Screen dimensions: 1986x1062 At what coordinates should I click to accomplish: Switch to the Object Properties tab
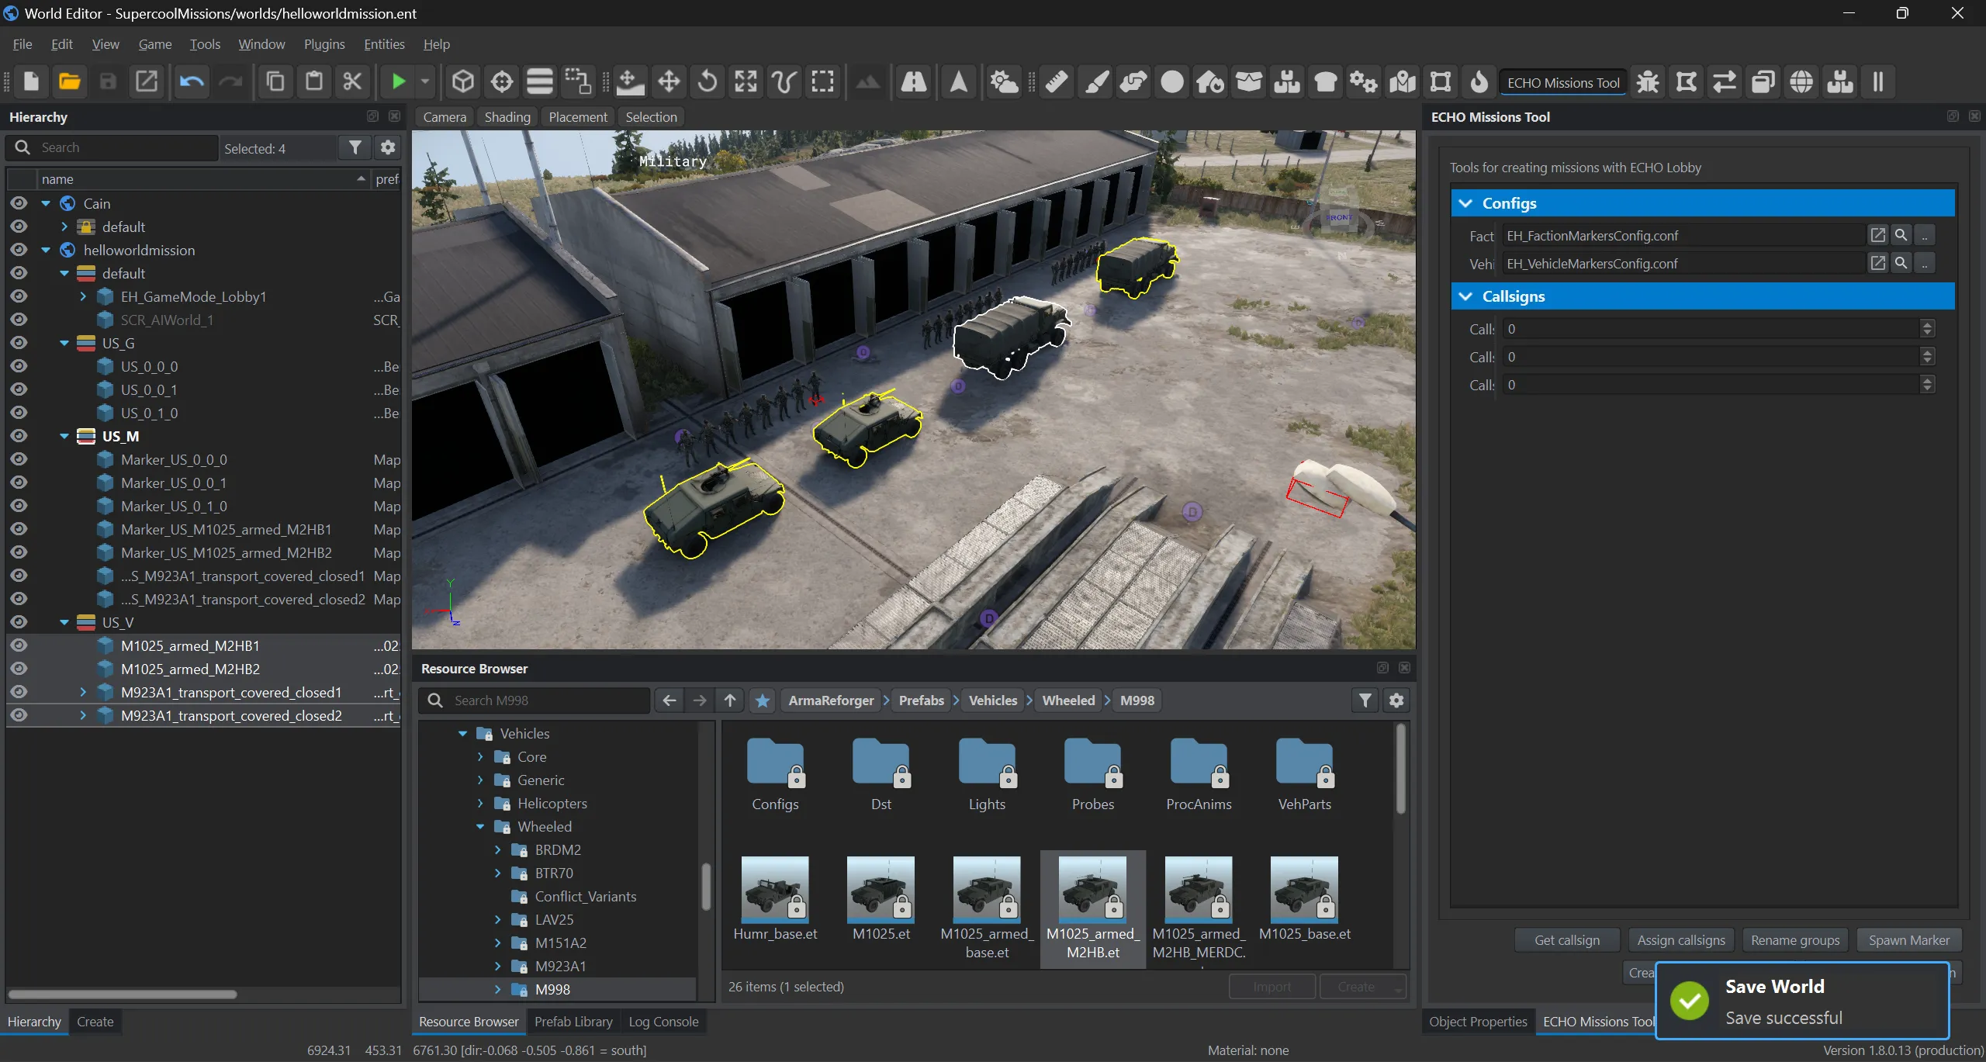click(1478, 1022)
